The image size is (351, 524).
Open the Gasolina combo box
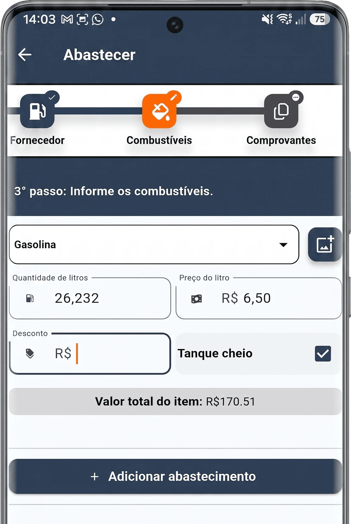pyautogui.click(x=154, y=244)
